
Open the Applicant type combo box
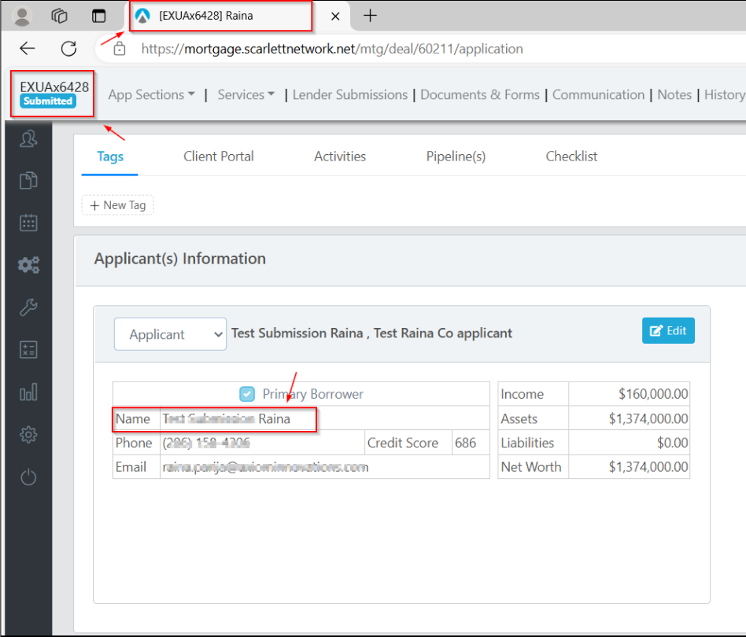click(x=170, y=334)
